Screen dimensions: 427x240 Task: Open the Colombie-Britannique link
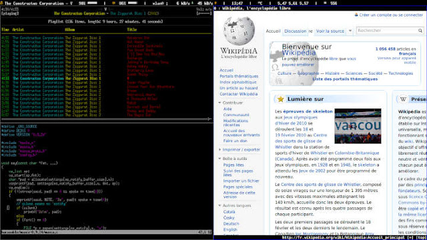click(357, 153)
